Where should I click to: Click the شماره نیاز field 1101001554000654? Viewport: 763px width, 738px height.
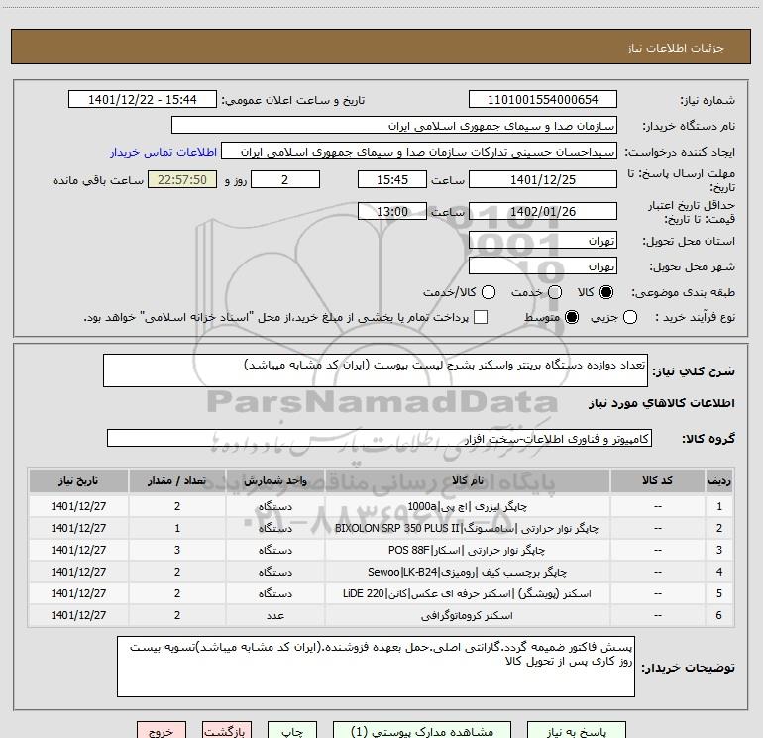543,99
